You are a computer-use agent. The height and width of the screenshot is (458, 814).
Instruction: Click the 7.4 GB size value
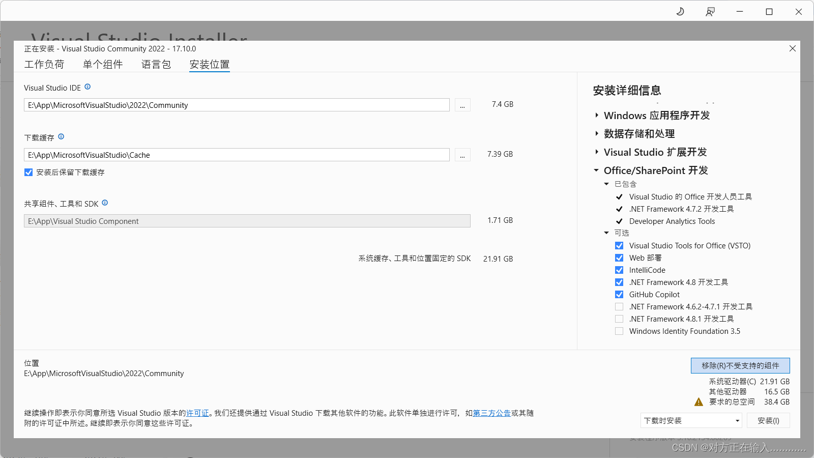[x=502, y=104]
